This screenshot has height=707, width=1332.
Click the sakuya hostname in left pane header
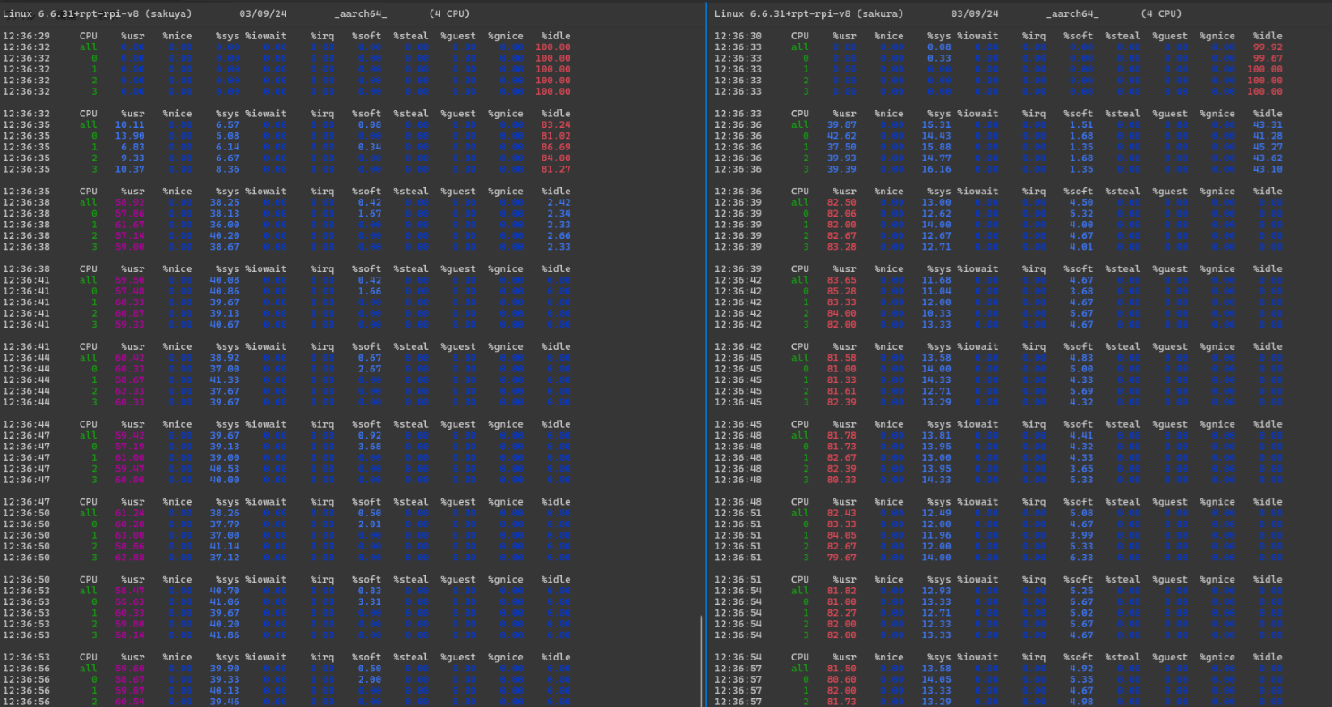[169, 13]
